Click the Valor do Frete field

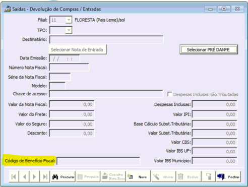[x=72, y=114]
